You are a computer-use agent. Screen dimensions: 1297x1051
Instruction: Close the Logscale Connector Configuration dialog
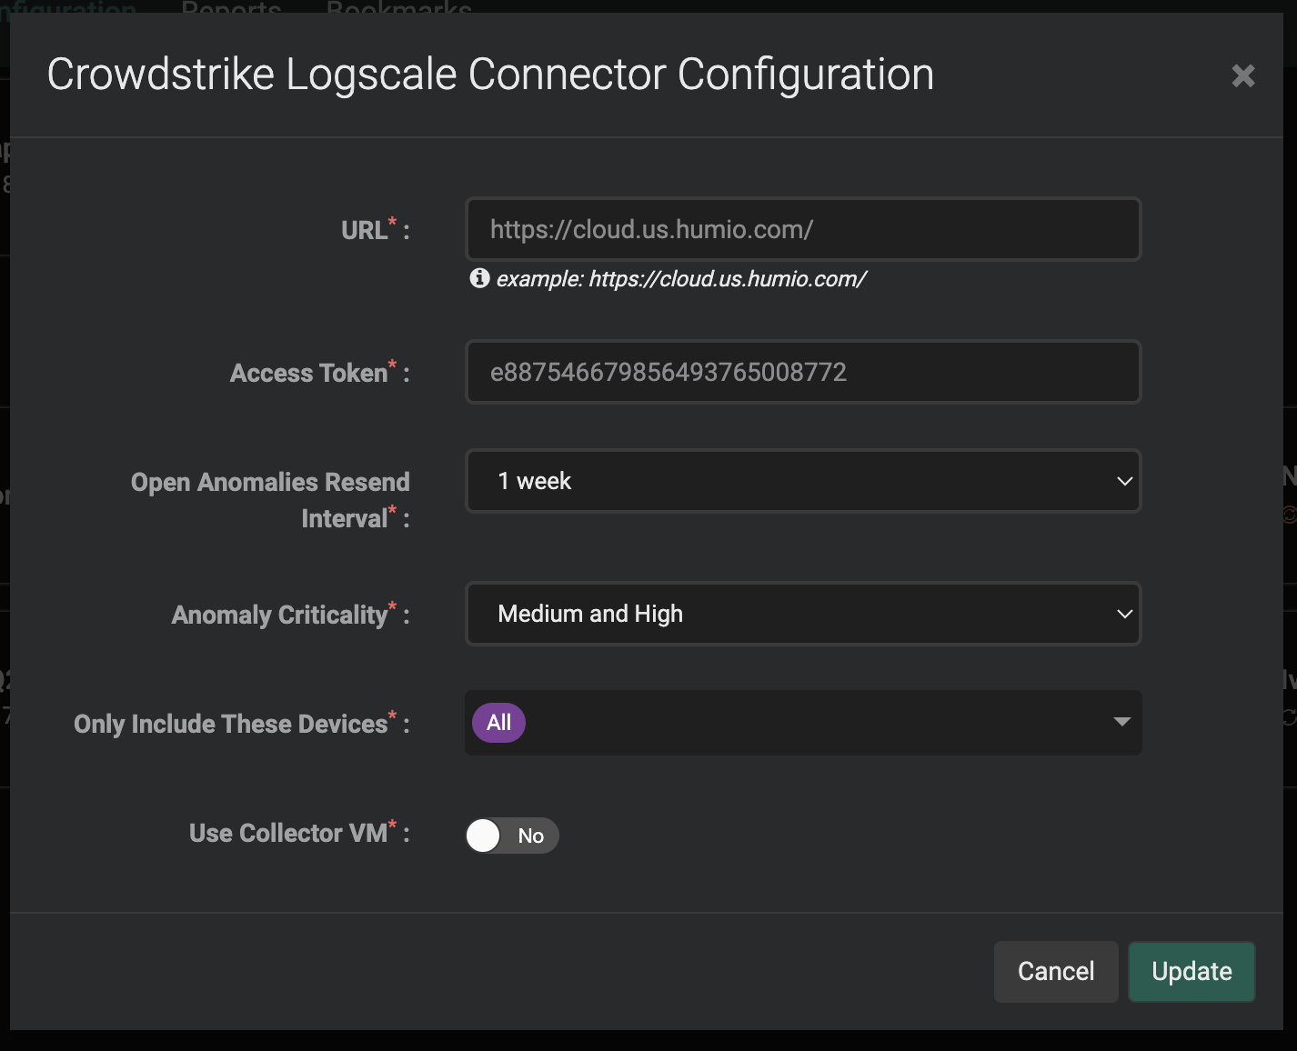click(x=1242, y=75)
